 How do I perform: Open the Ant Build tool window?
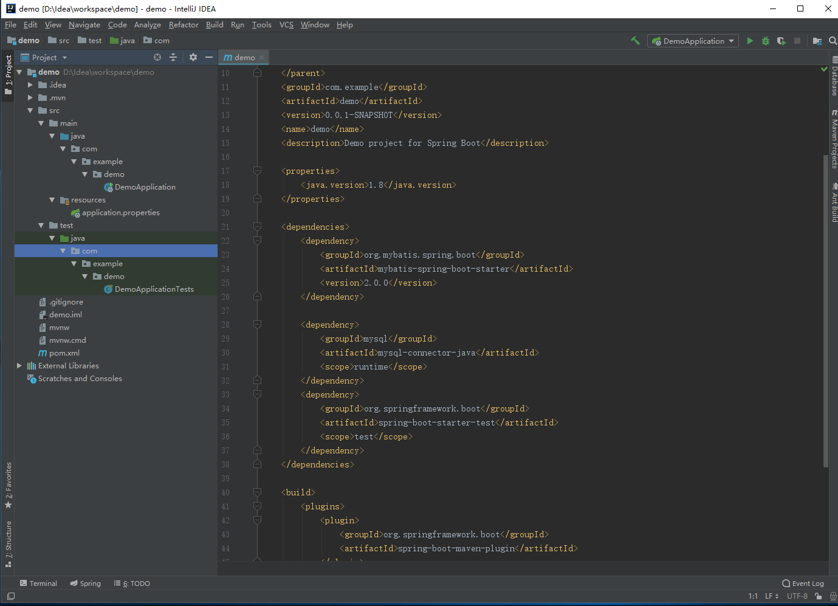point(834,202)
